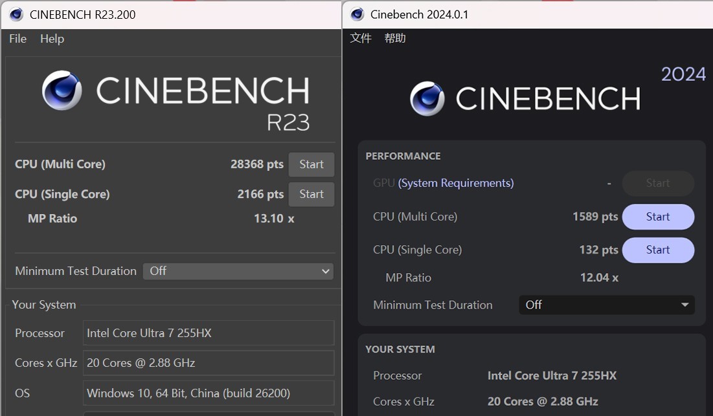Open the File menu in R23
Viewport: 713px width, 416px height.
point(17,39)
